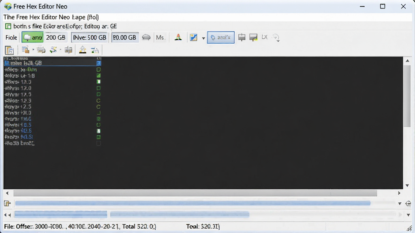Click the vertical scrollbar thumb
The height and width of the screenshot is (233, 415).
point(407,95)
